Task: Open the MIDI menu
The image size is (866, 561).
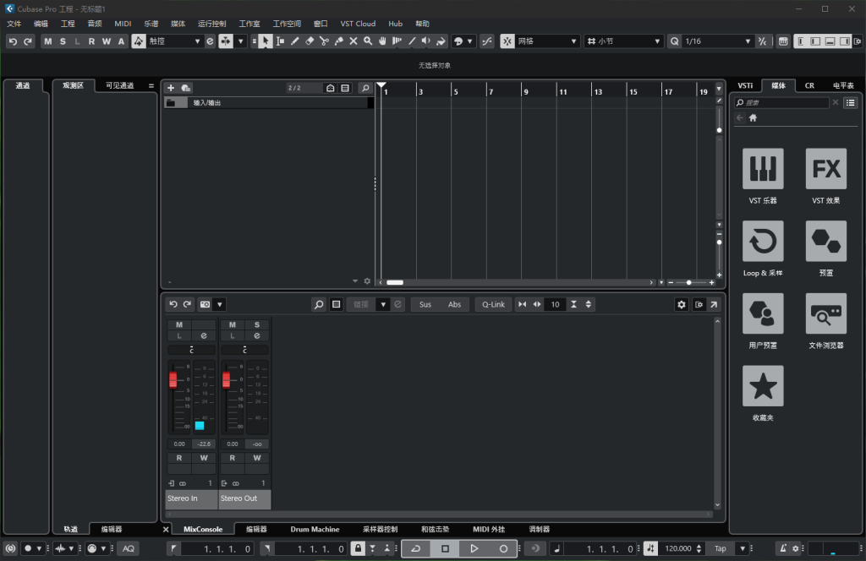Action: click(123, 24)
